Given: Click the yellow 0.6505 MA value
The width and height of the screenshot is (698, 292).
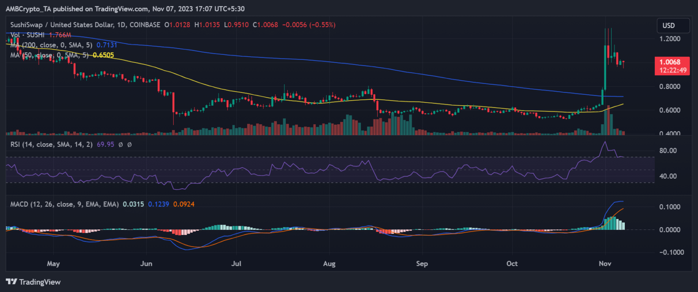Looking at the screenshot, I should click(103, 55).
